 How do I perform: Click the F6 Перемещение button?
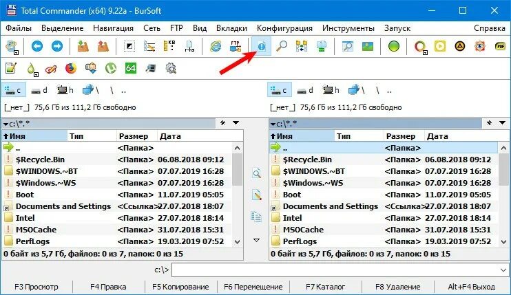pyautogui.click(x=253, y=287)
